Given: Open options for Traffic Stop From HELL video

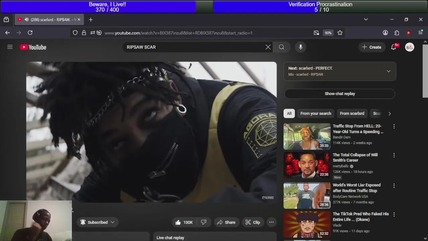Looking at the screenshot, I should coord(394,127).
